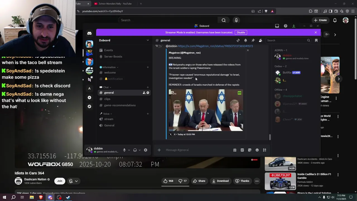
Task: Open Server Boosts in Dubcord
Action: (124, 56)
